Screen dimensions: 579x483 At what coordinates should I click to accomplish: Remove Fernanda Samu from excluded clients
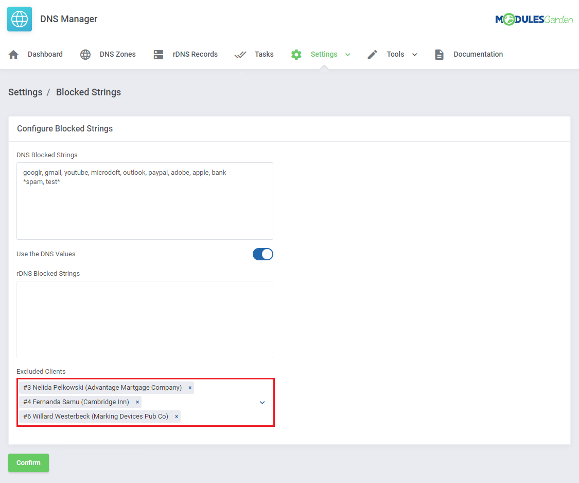(x=137, y=402)
